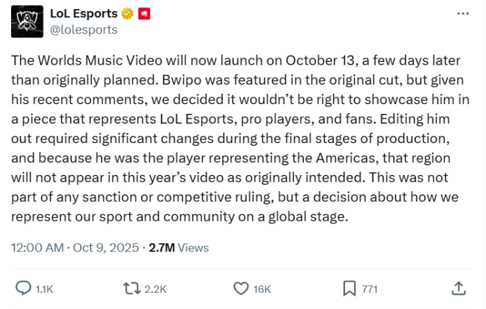486x309 pixels.
Task: Click the 16K likes count
Action: 262,288
